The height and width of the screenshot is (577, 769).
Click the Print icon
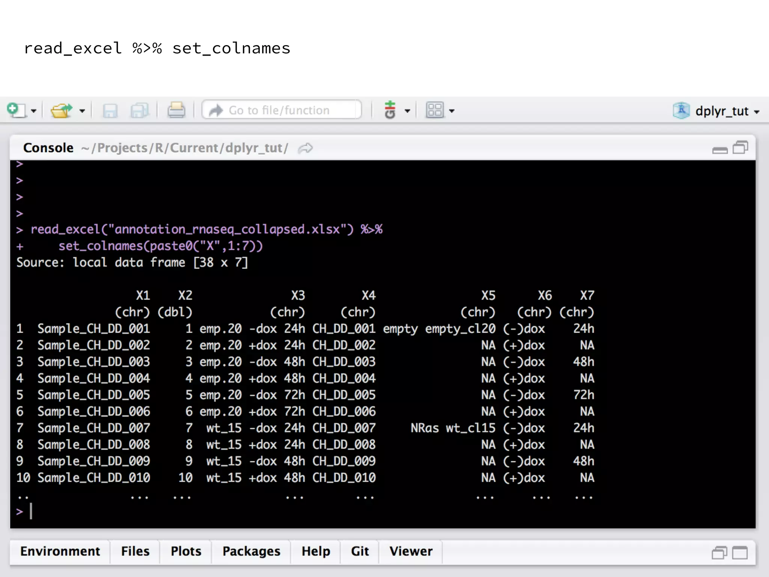176,110
